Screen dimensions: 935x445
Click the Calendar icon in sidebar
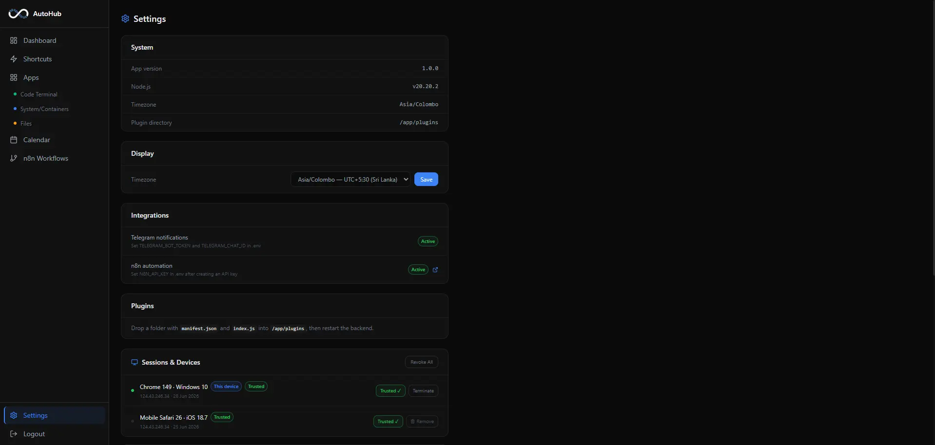[x=14, y=140]
